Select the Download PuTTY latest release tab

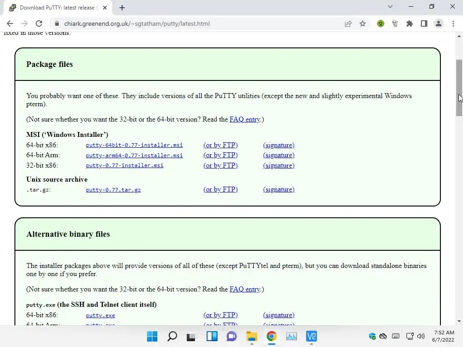pos(58,8)
